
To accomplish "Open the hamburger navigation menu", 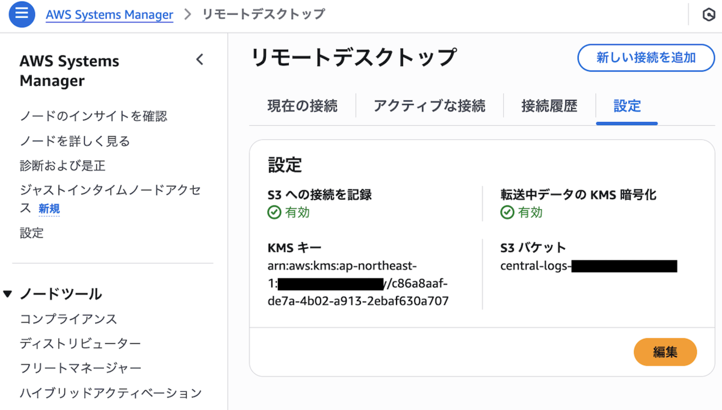I will tap(22, 14).
